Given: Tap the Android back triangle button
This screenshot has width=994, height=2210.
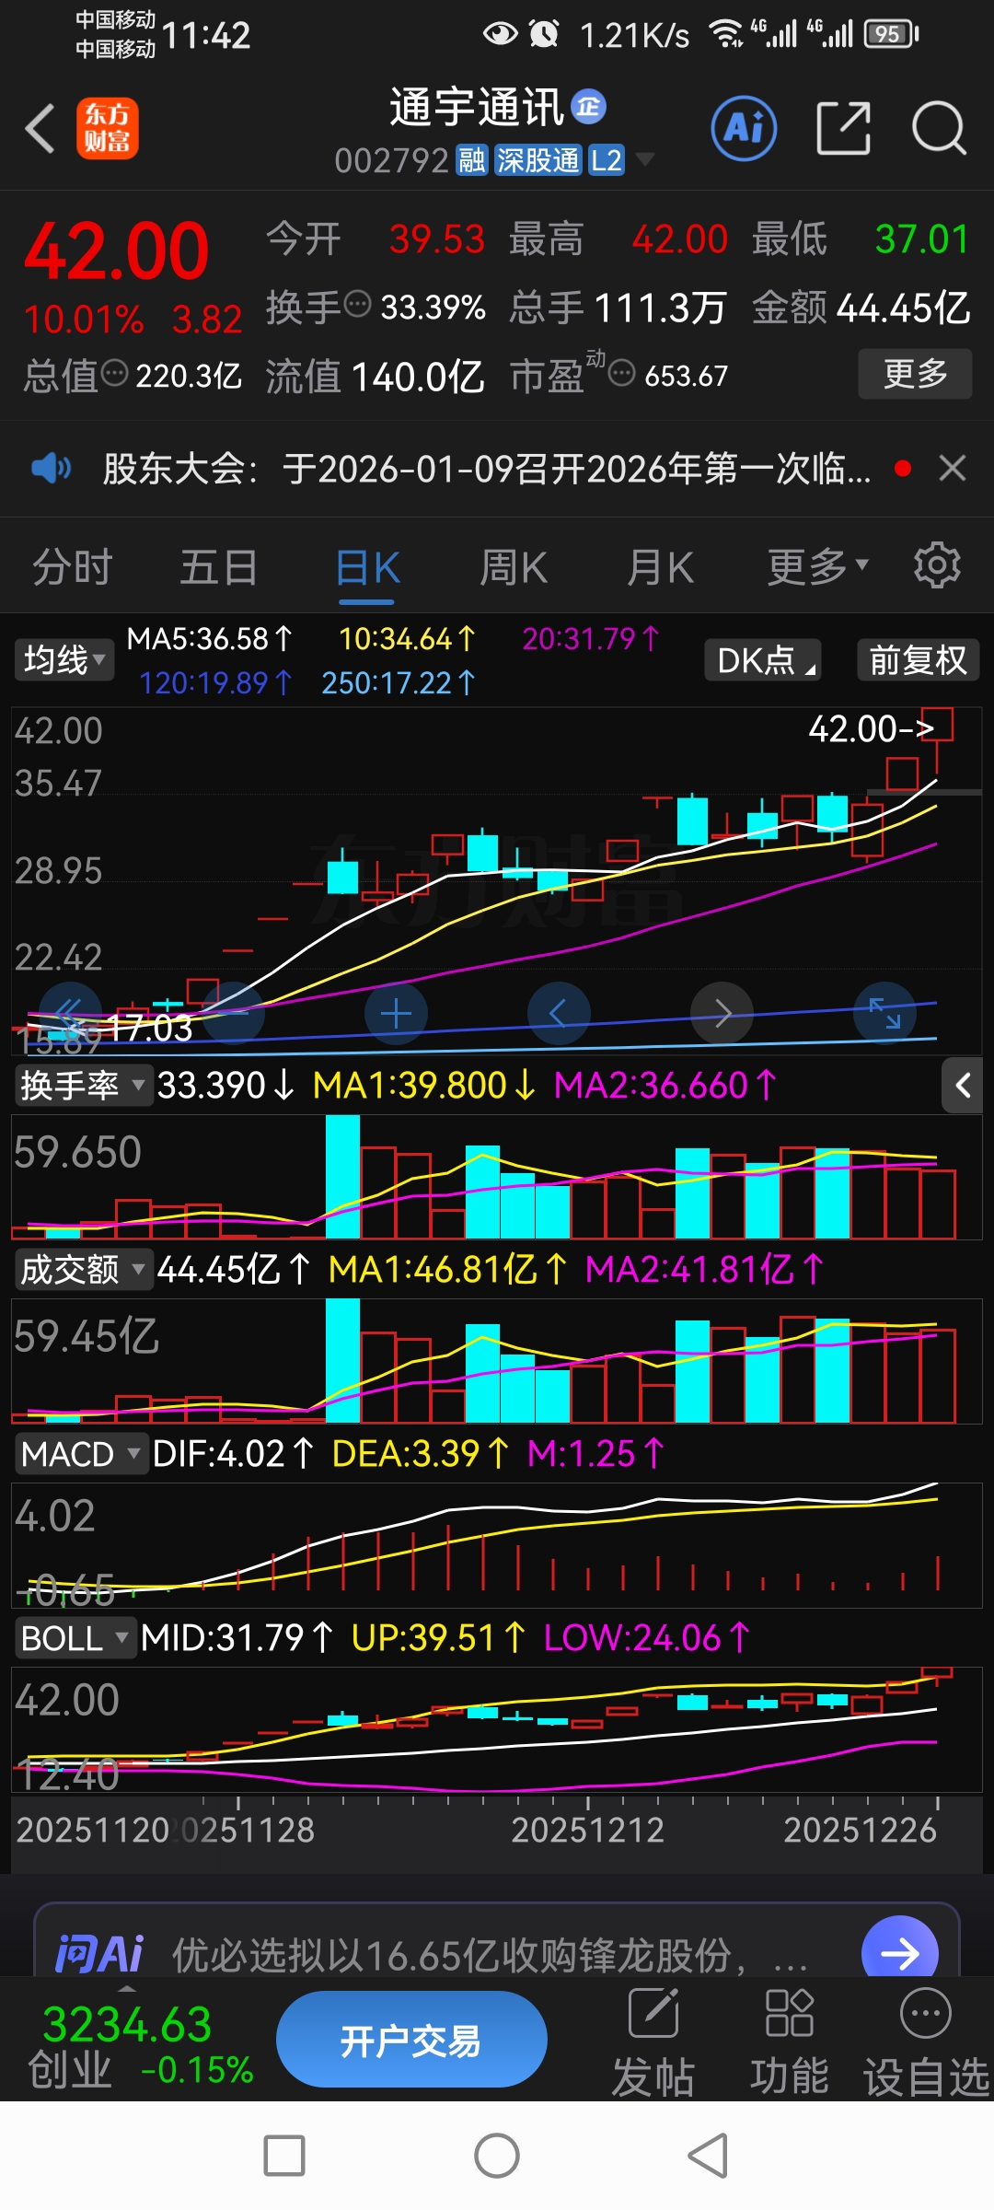Looking at the screenshot, I should 709,2156.
